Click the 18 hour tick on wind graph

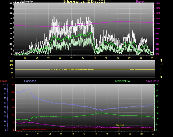pos(118,58)
